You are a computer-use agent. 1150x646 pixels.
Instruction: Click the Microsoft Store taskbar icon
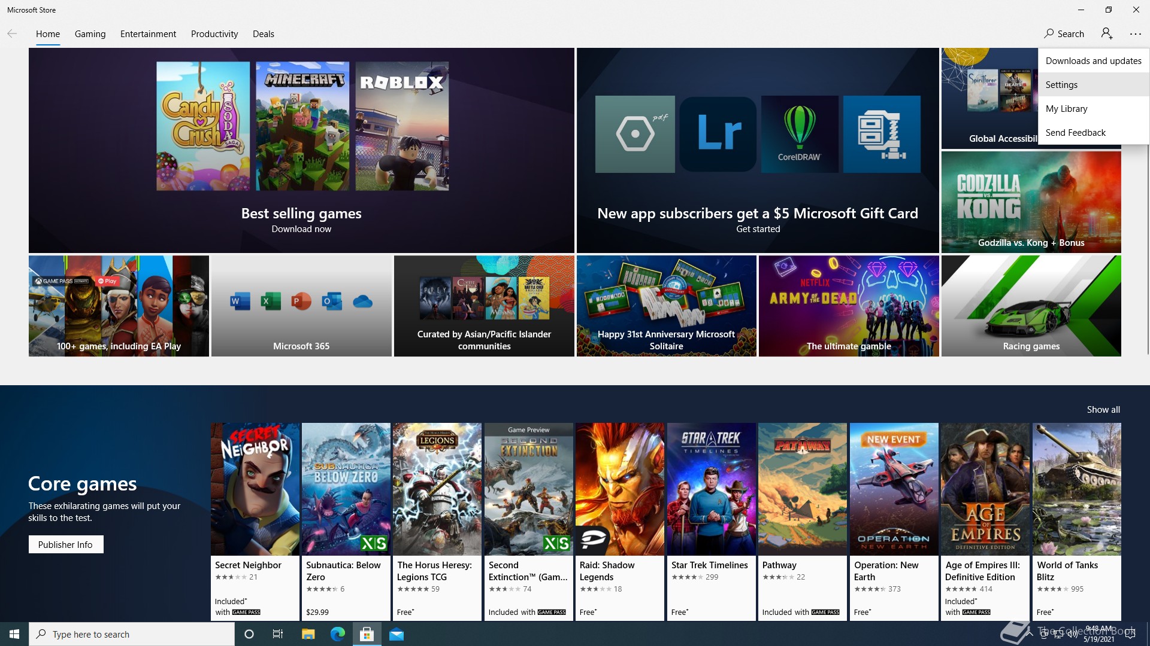[367, 634]
